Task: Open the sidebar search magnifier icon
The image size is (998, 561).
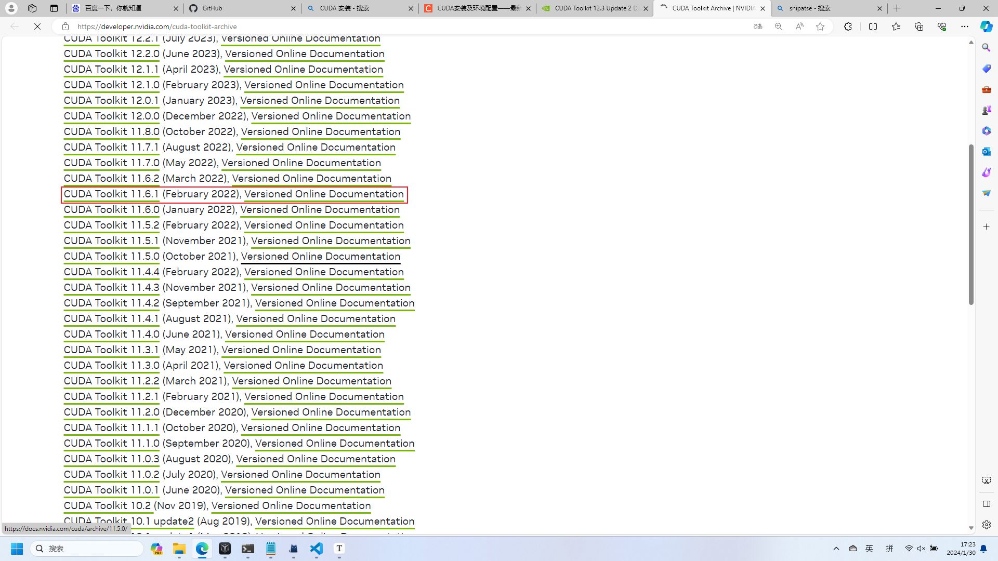Action: tap(986, 48)
